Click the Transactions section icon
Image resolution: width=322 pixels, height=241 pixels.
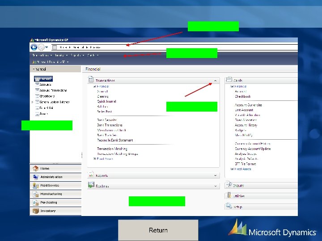pos(91,79)
